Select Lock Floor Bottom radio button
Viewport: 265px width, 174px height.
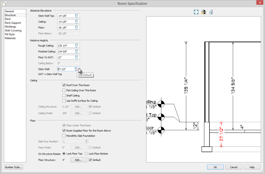click(86, 154)
